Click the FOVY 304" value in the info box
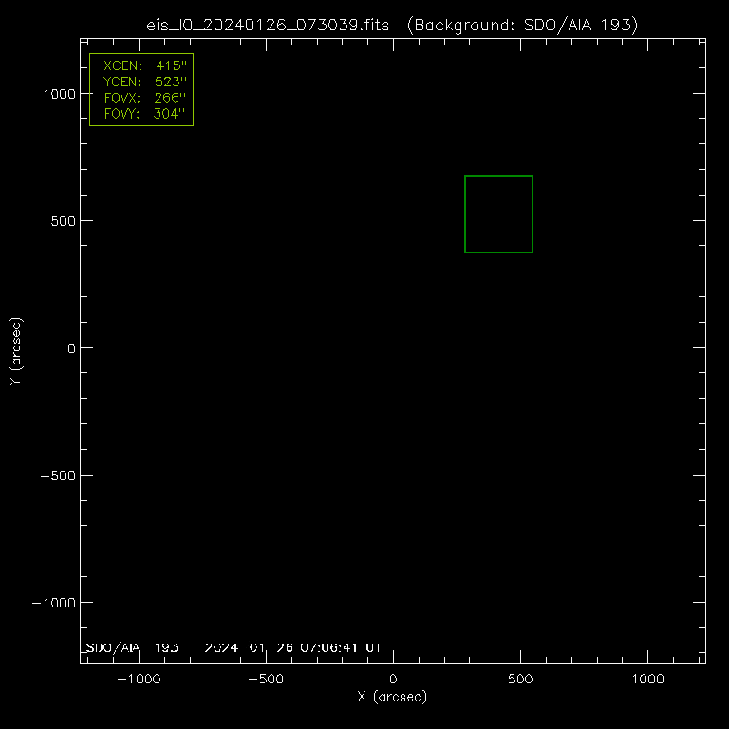This screenshot has height=729, width=729. click(x=170, y=114)
